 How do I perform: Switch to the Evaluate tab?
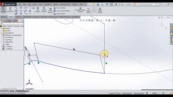(x=36, y=17)
